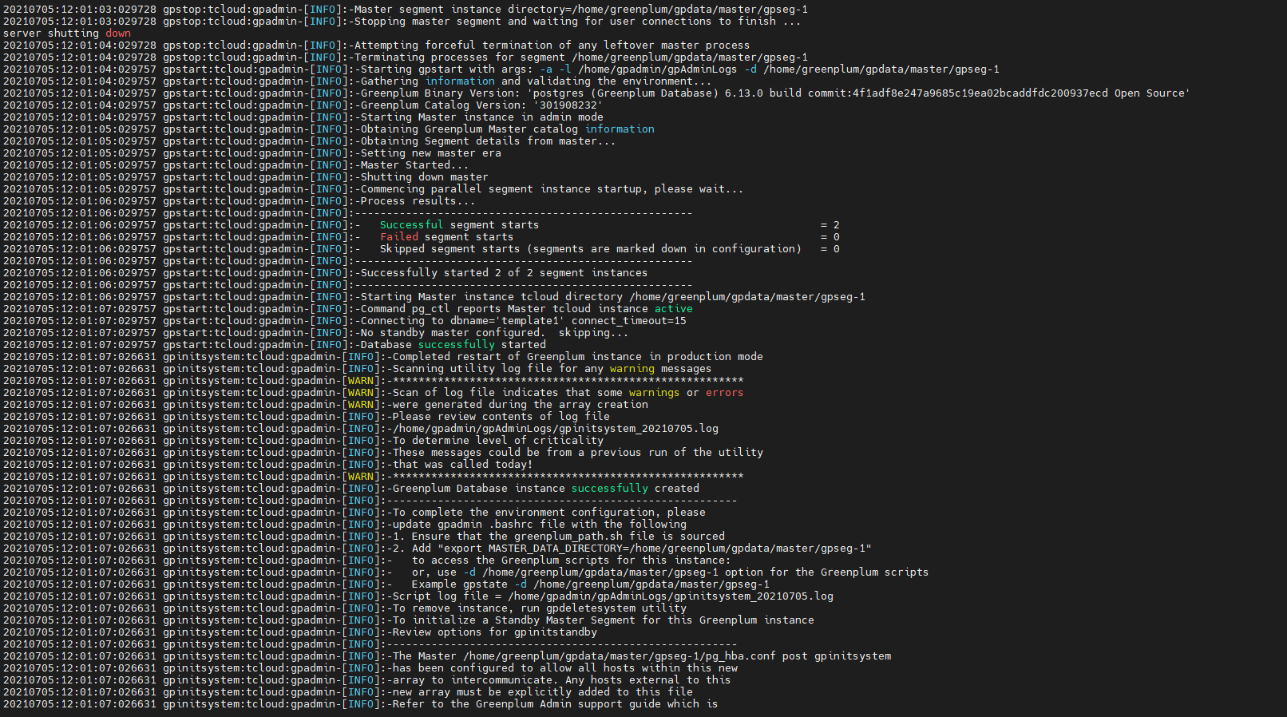Click 'connect_timeout=15' text
The image size is (1287, 717).
628,320
